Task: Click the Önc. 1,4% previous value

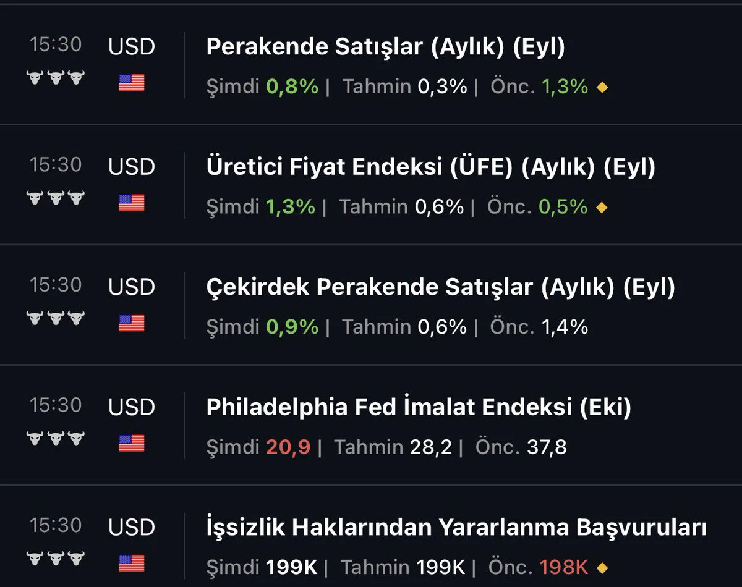Action: tap(539, 327)
